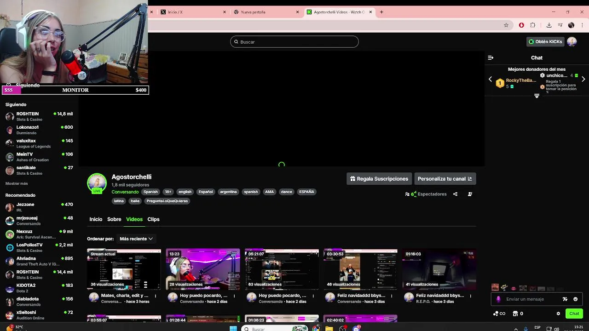Open the Más reciente sort dropdown
The image size is (589, 331).
[136, 239]
